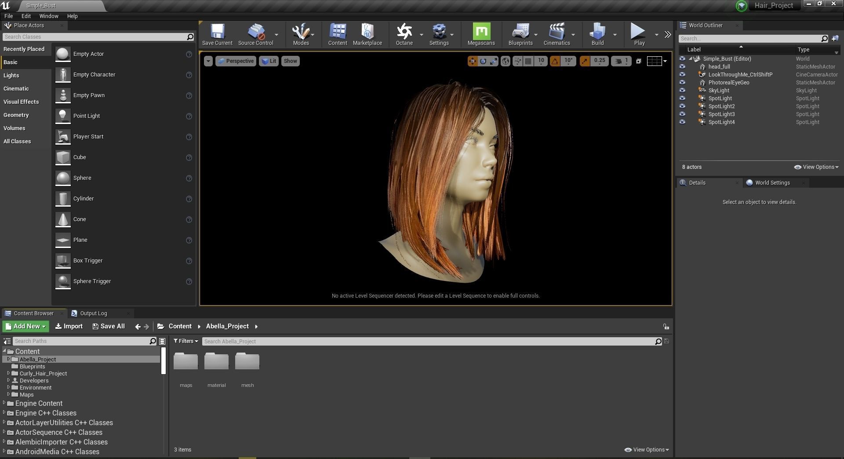Select Visual Effects category in Place Actors
This screenshot has width=844, height=459.
(25, 102)
